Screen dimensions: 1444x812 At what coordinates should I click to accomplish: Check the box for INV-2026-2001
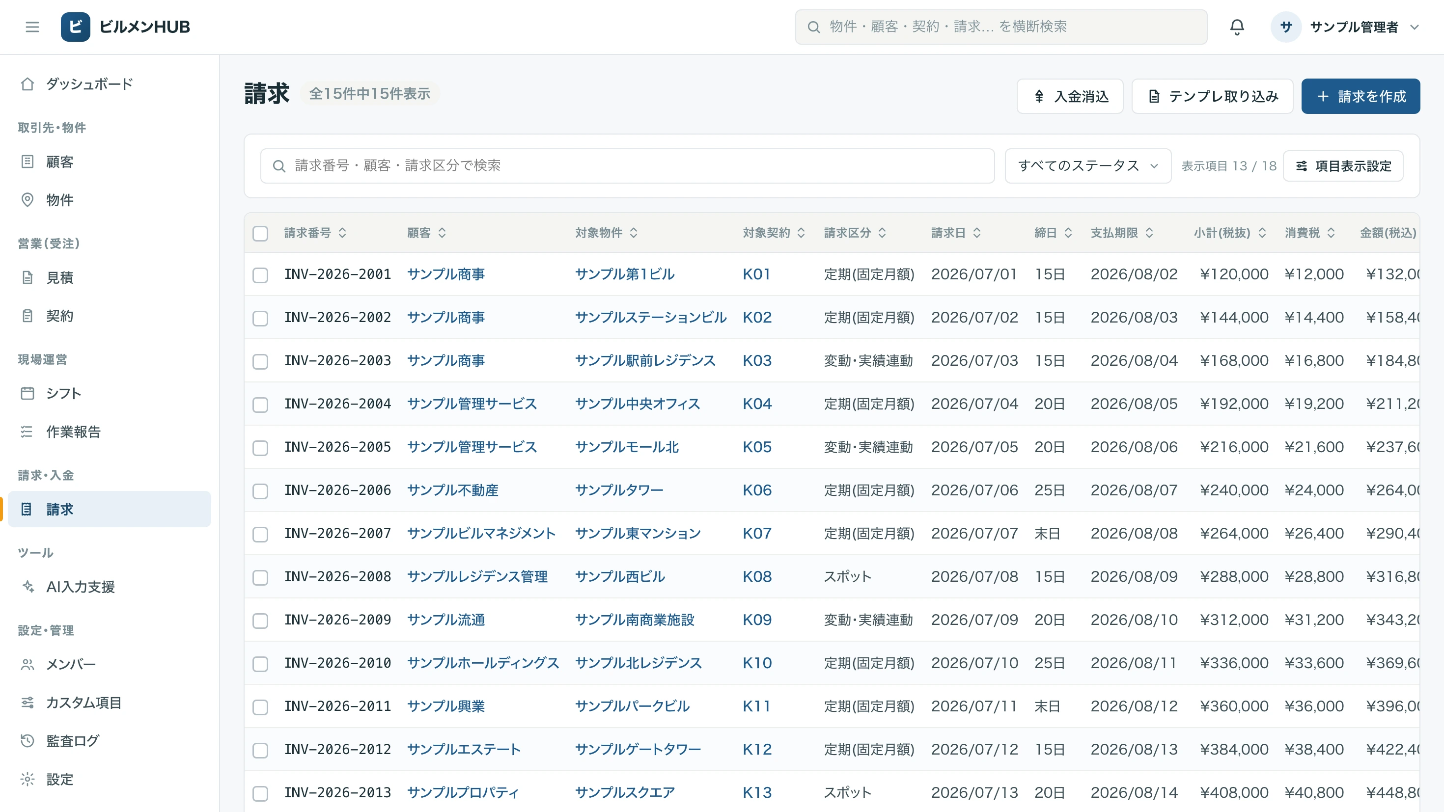tap(260, 275)
